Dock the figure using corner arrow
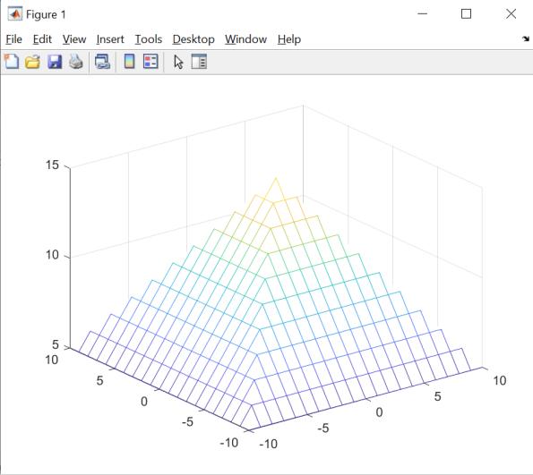533x475 pixels. coord(526,39)
